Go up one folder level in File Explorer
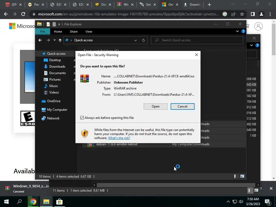 coord(60,40)
